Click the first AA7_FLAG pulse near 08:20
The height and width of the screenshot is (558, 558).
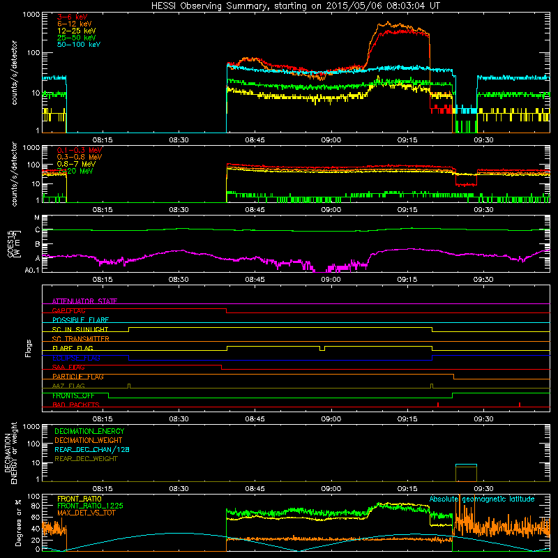(x=129, y=386)
